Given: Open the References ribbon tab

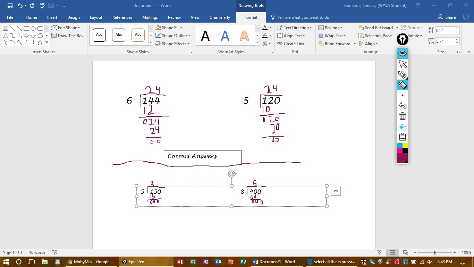Looking at the screenshot, I should click(x=122, y=17).
